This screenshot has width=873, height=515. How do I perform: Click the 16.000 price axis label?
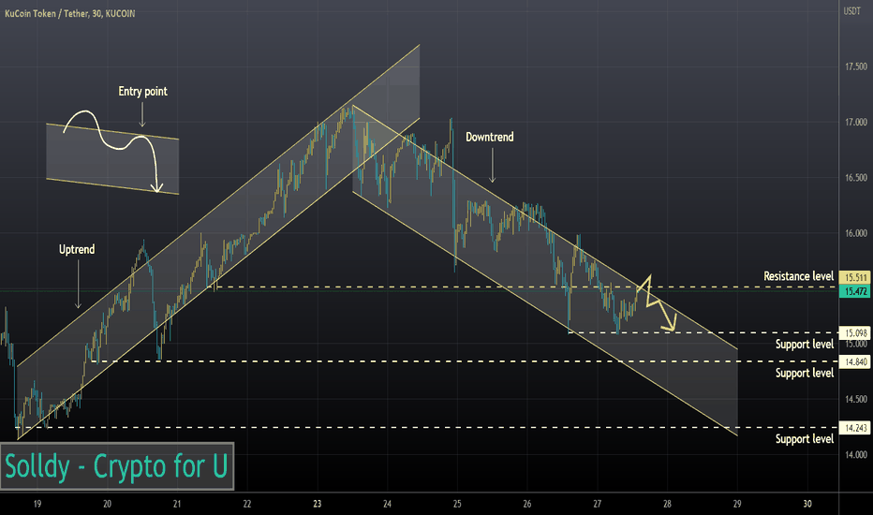(856, 233)
